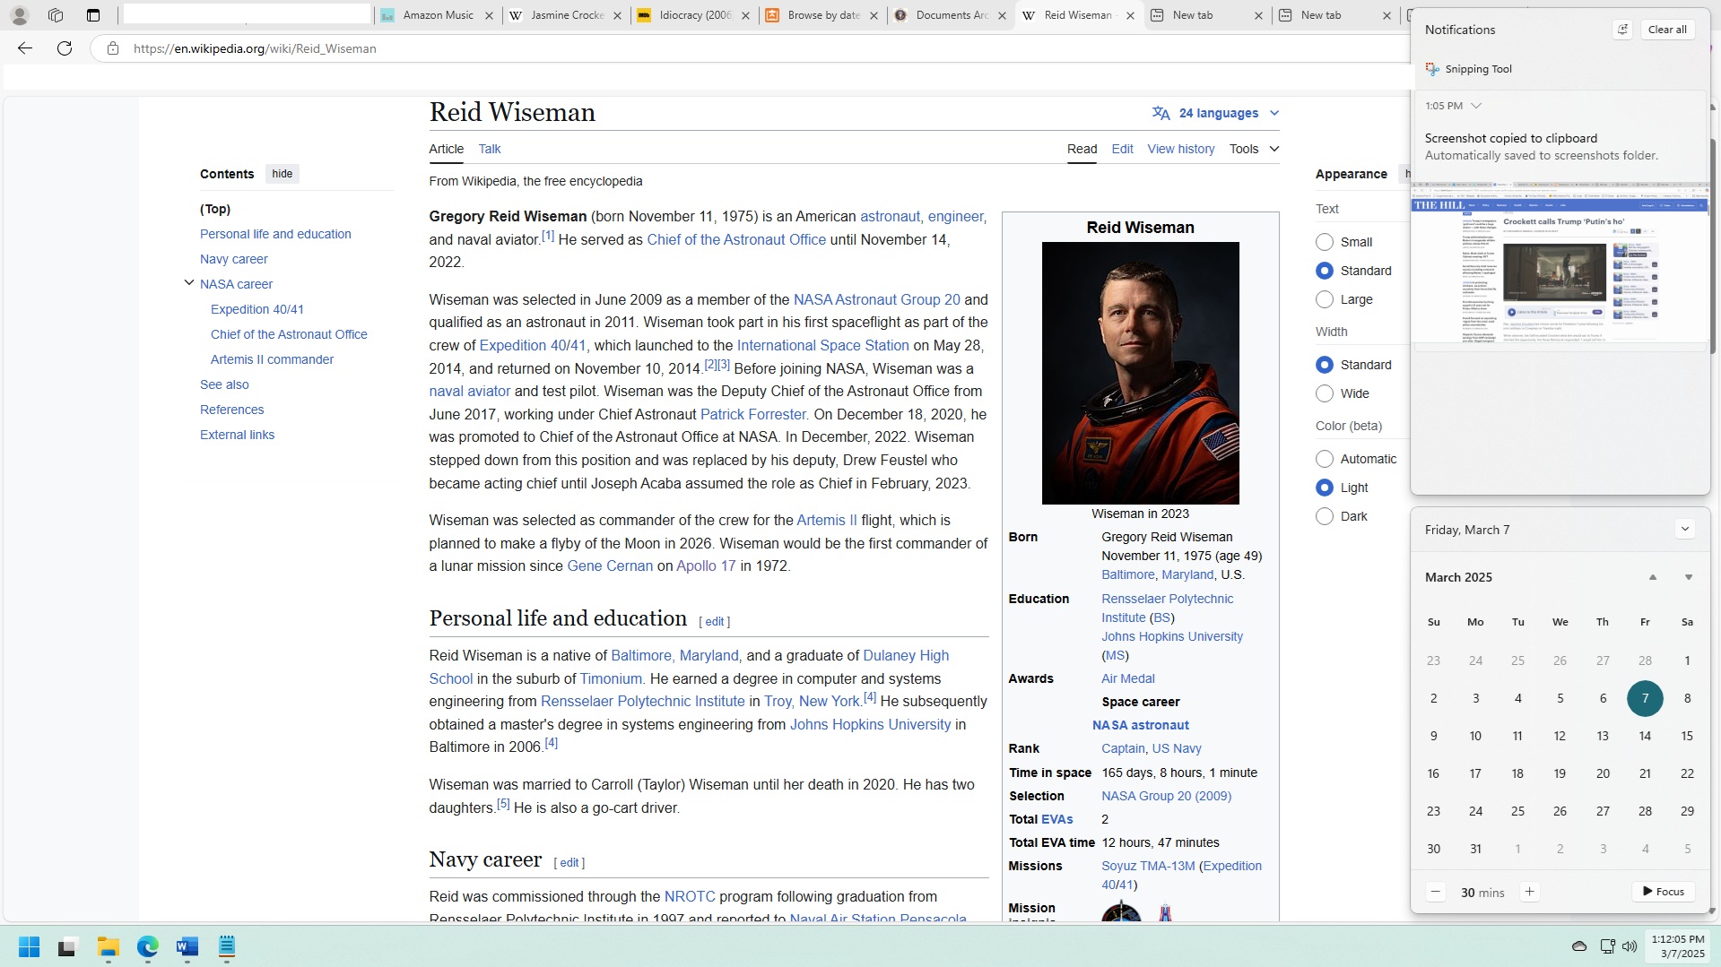Select Standard text size

tap(1325, 271)
